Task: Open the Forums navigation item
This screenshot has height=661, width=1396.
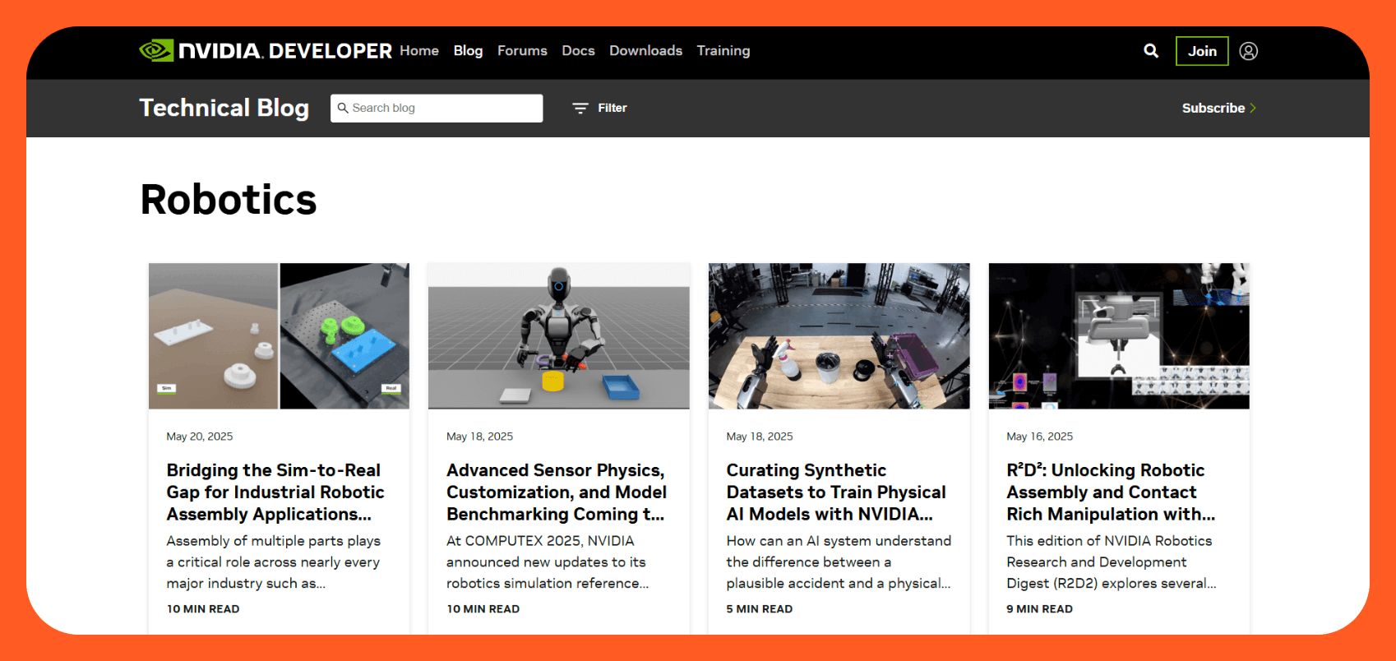Action: (x=522, y=51)
